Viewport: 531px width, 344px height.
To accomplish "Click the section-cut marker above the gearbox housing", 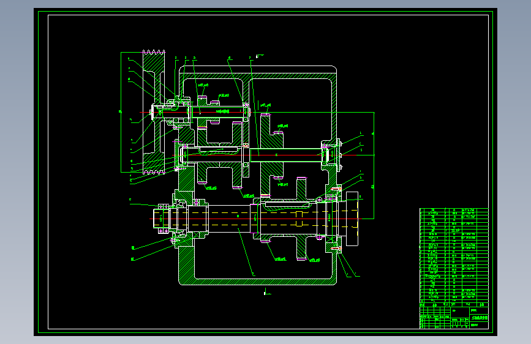I will [260, 56].
